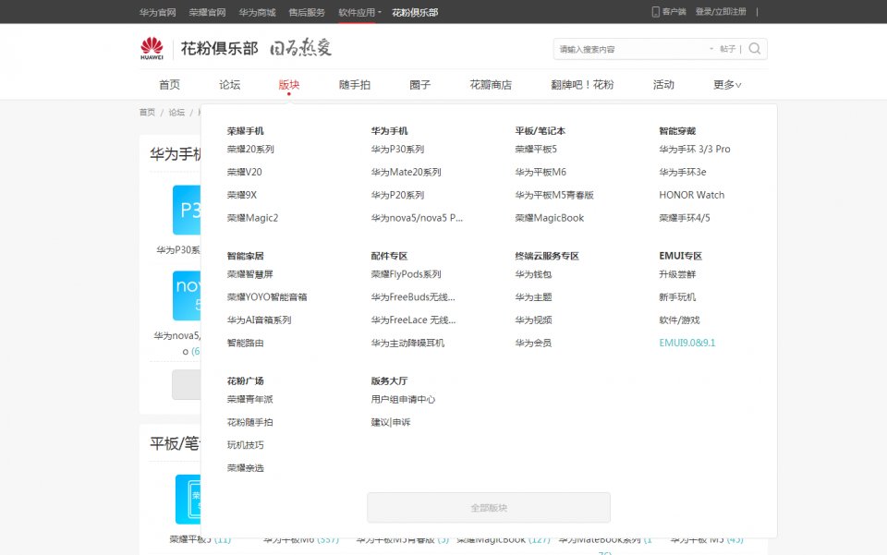
Task: Open the 用户组申请中心 board
Action: tap(404, 399)
